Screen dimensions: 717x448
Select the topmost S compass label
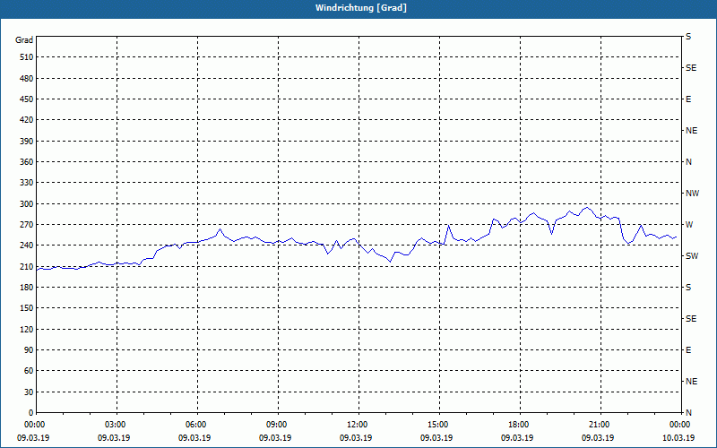point(688,37)
